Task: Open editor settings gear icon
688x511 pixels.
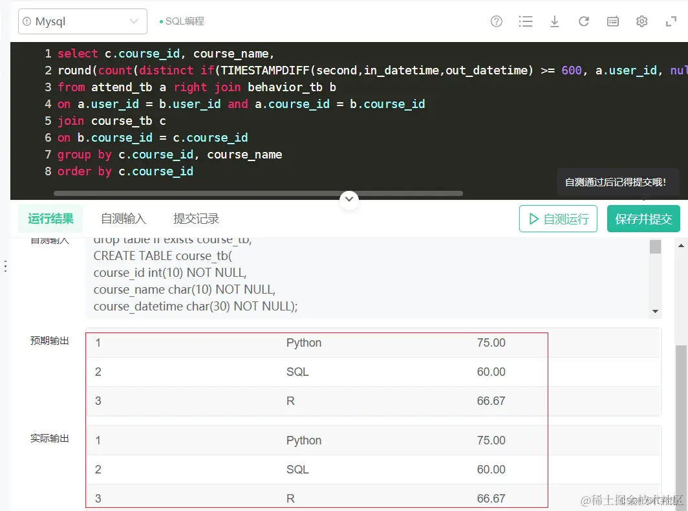Action: pos(642,21)
